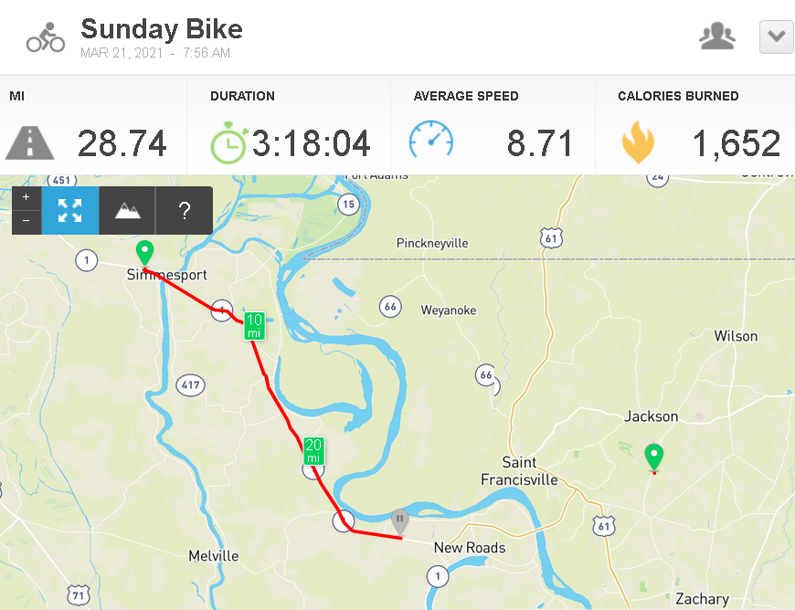
Task: Click the speedometer average speed icon
Action: (x=431, y=140)
